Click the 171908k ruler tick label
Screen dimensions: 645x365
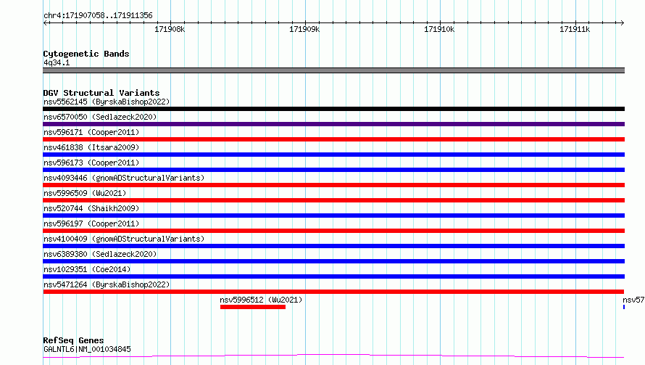170,29
